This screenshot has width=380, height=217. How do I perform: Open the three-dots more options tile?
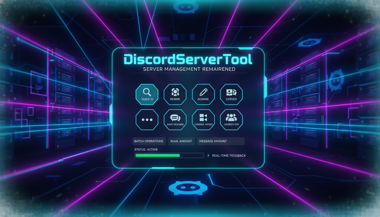click(147, 120)
